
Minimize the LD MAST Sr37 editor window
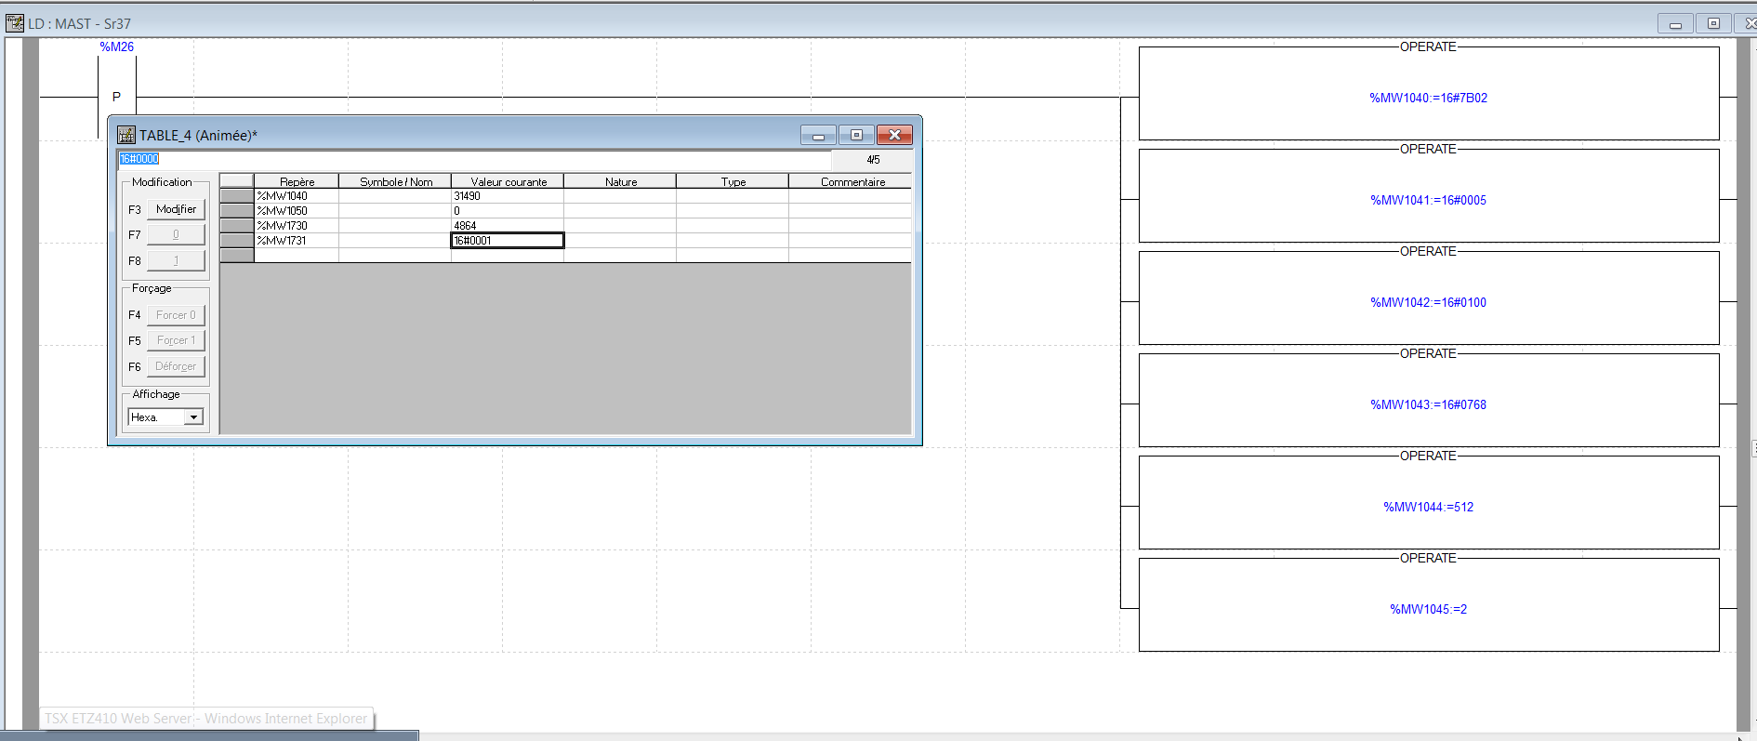(1675, 24)
